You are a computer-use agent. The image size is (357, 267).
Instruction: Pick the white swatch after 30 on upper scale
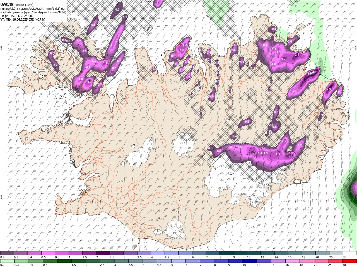[x=350, y=253]
